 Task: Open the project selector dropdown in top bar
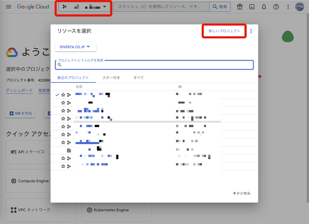84,7
